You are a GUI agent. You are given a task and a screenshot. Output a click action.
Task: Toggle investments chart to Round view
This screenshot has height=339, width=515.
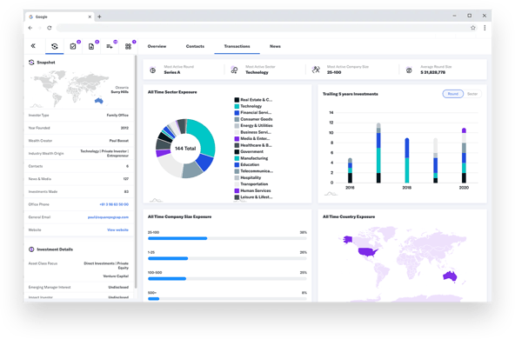[453, 94]
